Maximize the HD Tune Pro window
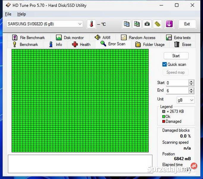This screenshot has height=179, width=203. click(x=177, y=5)
